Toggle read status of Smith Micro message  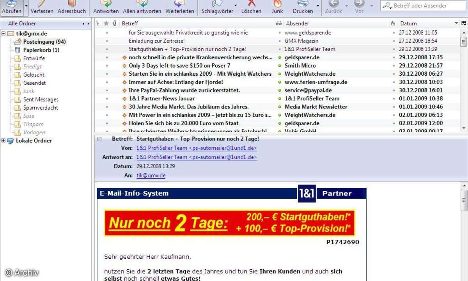pos(280,66)
